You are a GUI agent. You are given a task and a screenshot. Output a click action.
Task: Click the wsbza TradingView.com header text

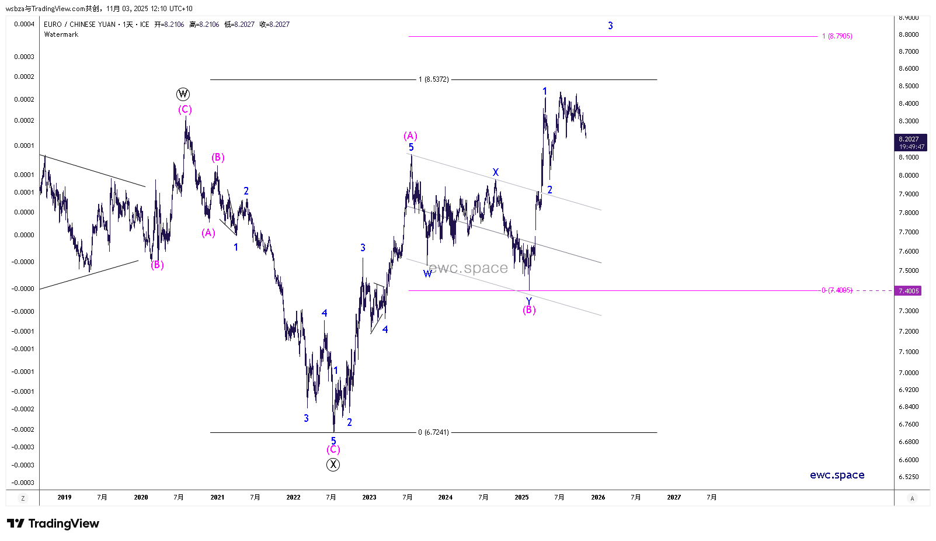click(x=99, y=9)
